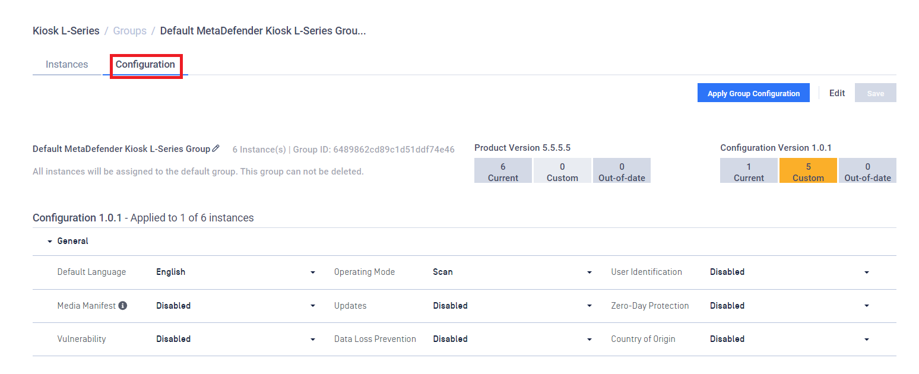Collapse the General section
919x374 pixels.
click(50, 242)
